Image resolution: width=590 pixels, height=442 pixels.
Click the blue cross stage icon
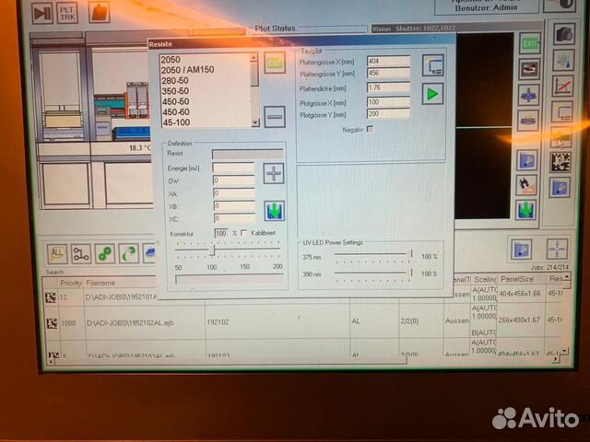(x=528, y=95)
